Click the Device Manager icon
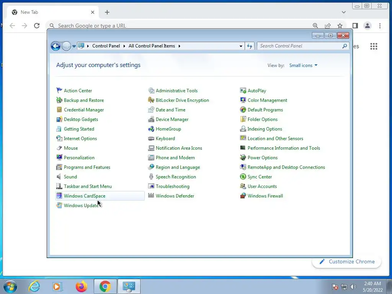The width and height of the screenshot is (392, 294). [151, 119]
